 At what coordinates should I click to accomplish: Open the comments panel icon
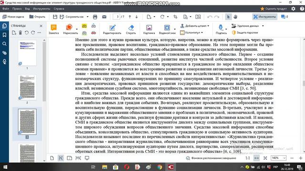tap(285, 17)
